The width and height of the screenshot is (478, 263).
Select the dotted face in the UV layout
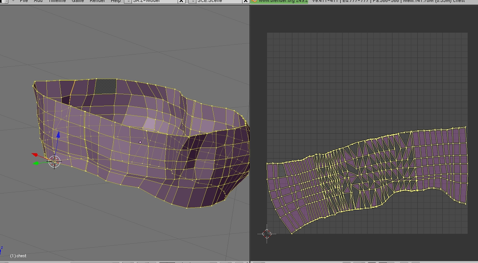point(282,171)
